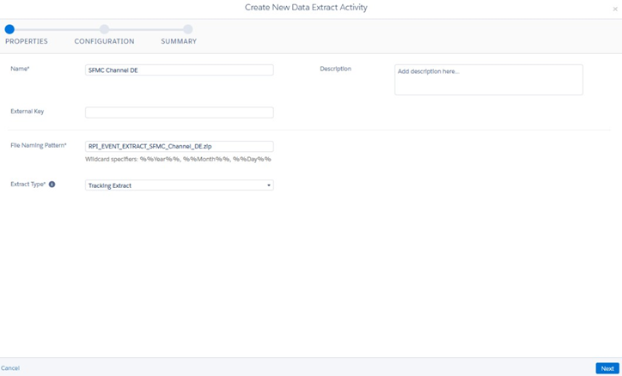Click the Cancel link
622x376 pixels.
[x=10, y=368]
